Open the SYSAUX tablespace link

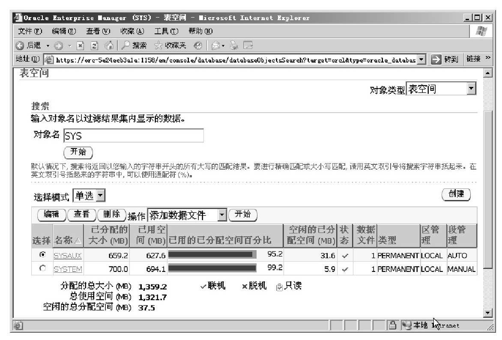click(x=68, y=256)
